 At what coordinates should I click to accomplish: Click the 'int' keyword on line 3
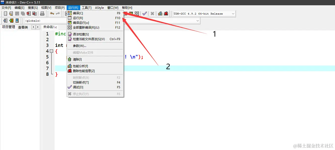(59, 45)
